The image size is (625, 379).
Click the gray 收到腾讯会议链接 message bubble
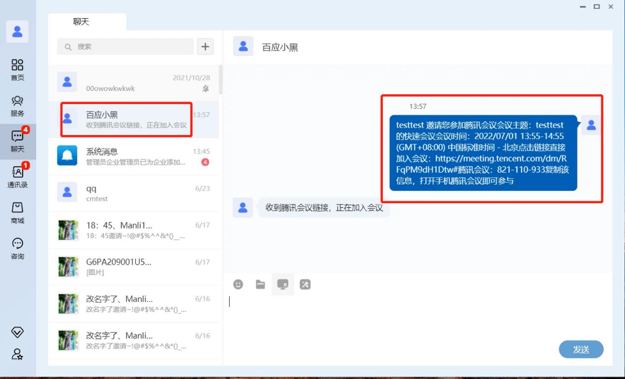324,208
